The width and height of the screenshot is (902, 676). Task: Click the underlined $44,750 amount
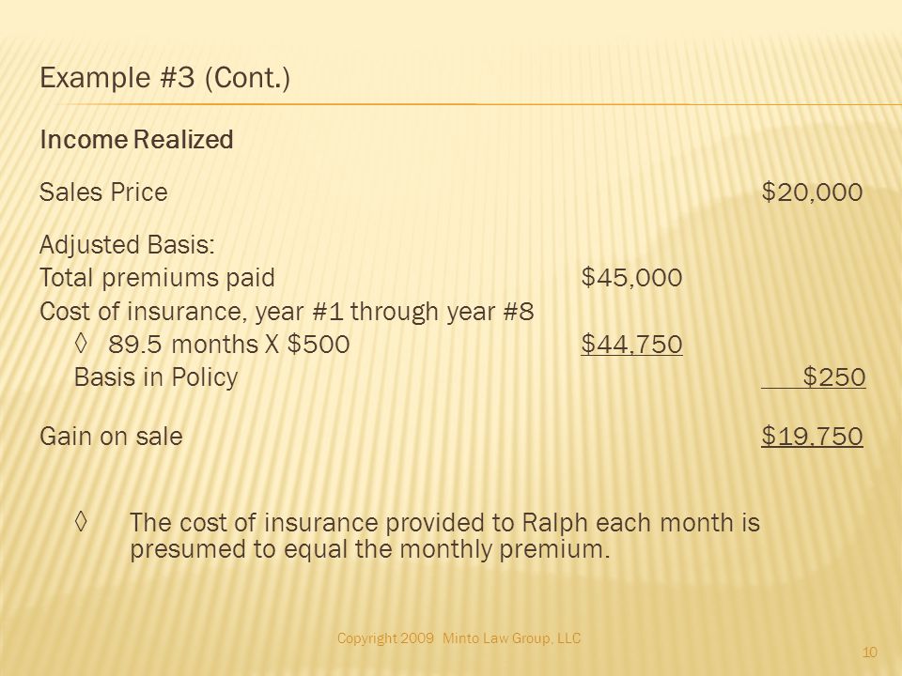(x=631, y=345)
